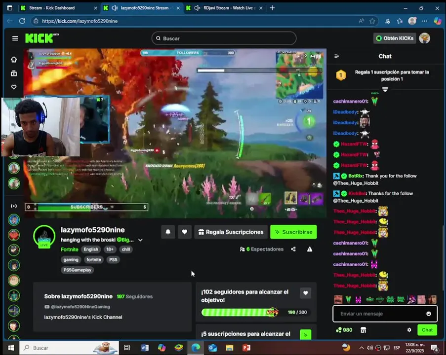Select the lazymofo5290nine Stream browser tab

[x=142, y=8]
